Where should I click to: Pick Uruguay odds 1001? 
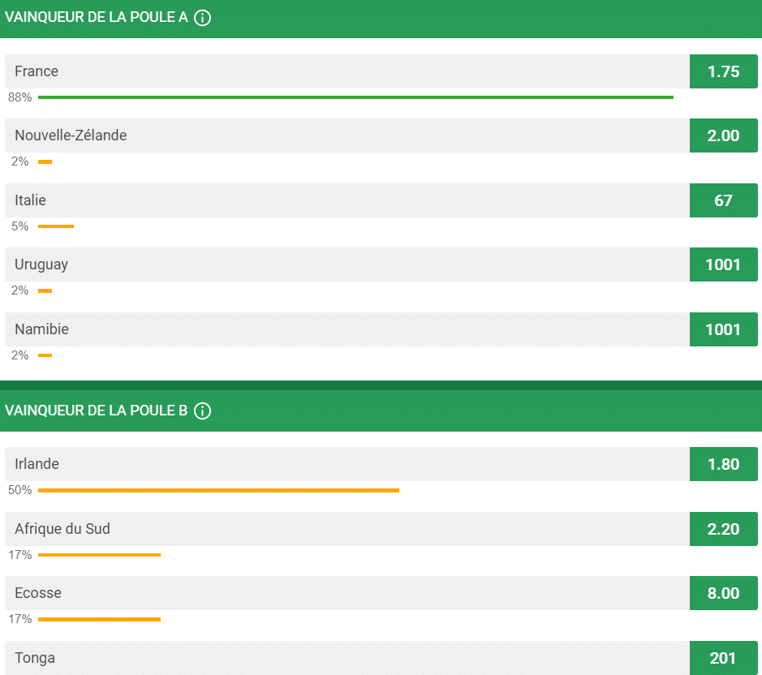pos(723,264)
